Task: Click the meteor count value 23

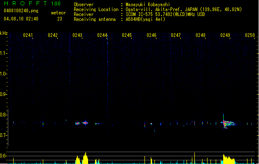Action: tap(60, 19)
